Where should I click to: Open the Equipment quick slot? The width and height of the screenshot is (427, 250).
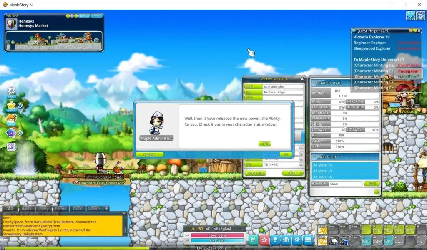pyautogui.click(x=388, y=240)
